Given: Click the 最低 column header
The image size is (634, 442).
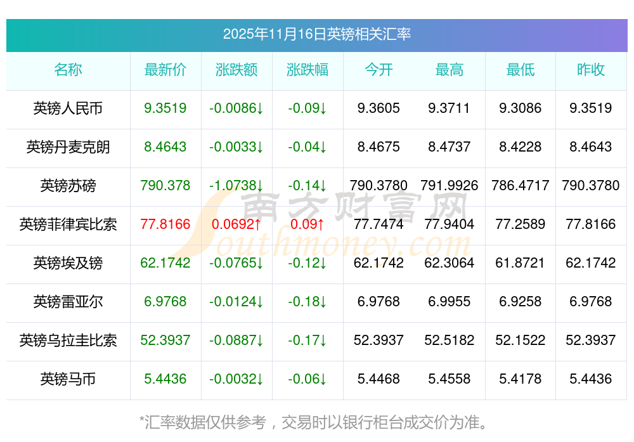Looking at the screenshot, I should click(x=521, y=70).
